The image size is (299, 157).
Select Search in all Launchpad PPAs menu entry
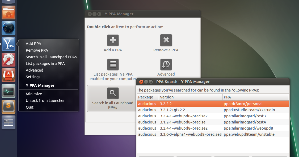(51, 57)
